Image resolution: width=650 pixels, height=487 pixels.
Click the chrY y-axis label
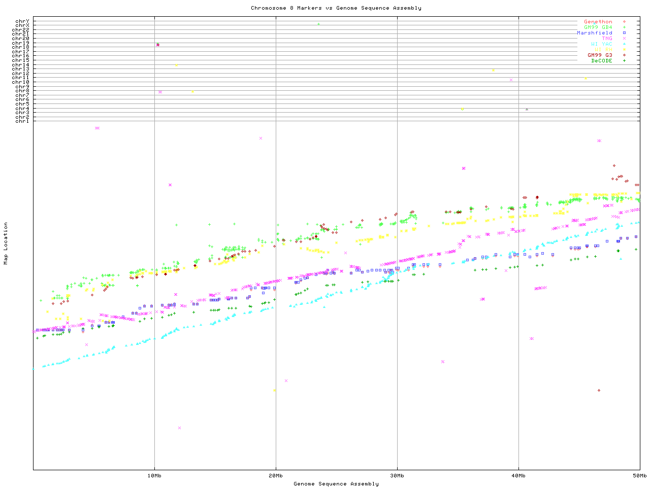click(x=22, y=21)
